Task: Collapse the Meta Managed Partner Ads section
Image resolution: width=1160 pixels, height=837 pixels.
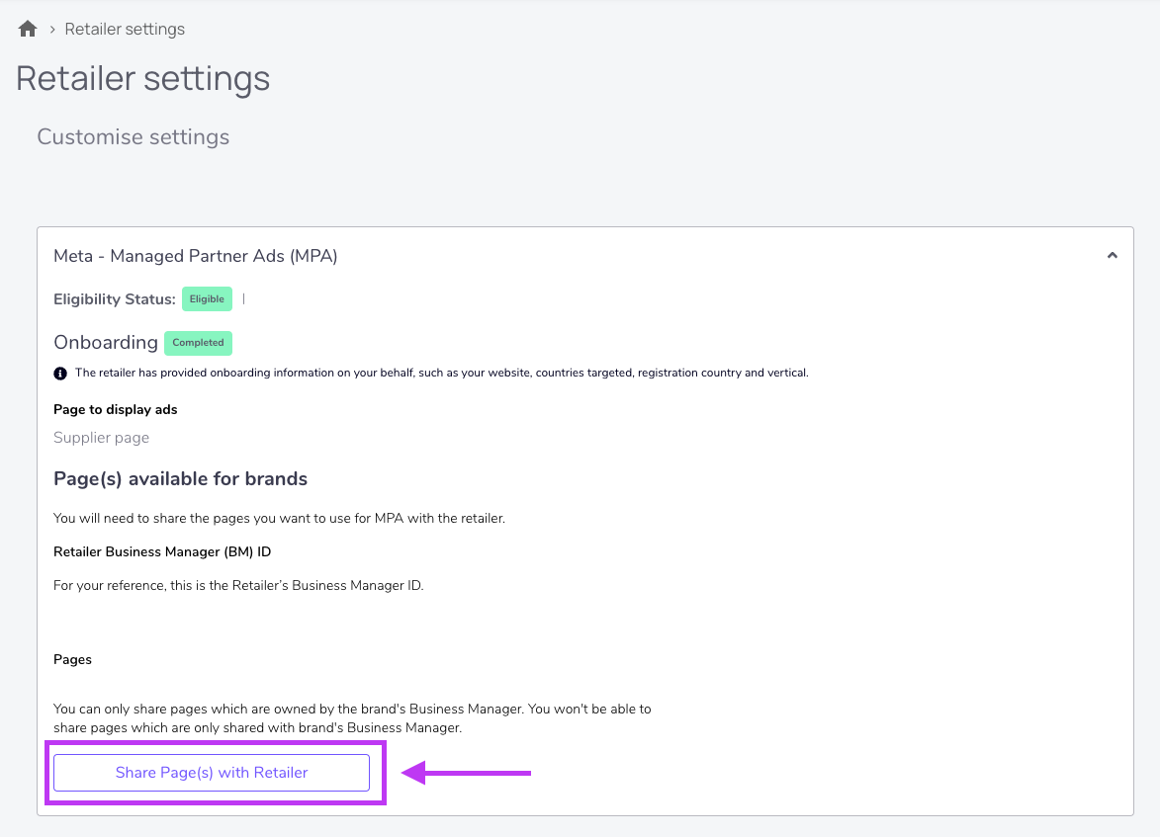Action: click(1112, 255)
